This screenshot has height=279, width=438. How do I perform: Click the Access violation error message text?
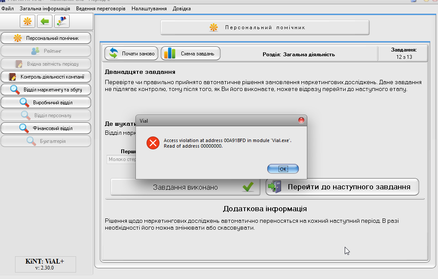tap(227, 143)
